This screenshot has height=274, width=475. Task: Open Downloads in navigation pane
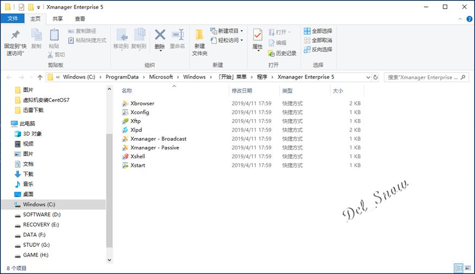point(24,174)
